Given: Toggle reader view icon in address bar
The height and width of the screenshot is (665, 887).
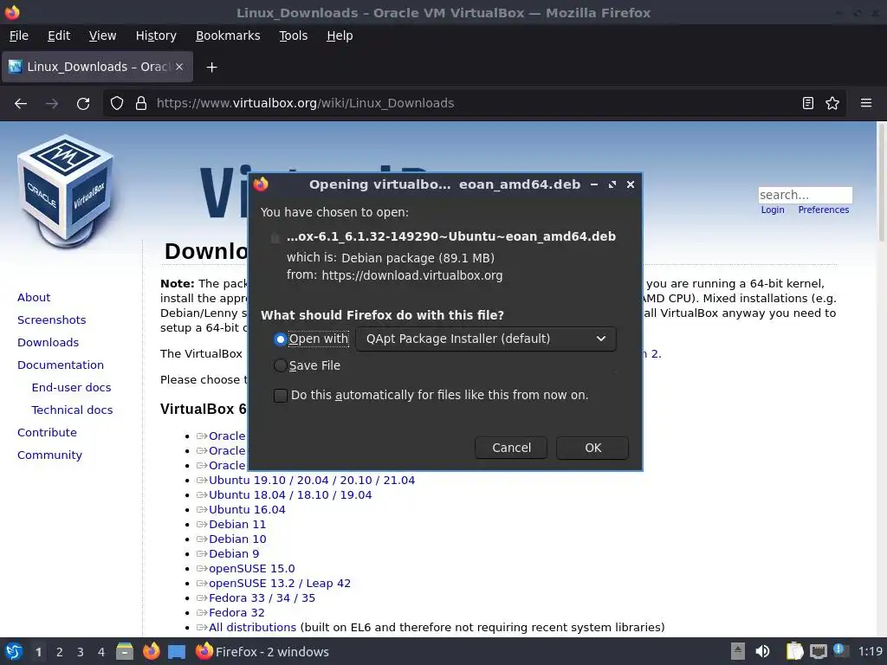Looking at the screenshot, I should [808, 103].
